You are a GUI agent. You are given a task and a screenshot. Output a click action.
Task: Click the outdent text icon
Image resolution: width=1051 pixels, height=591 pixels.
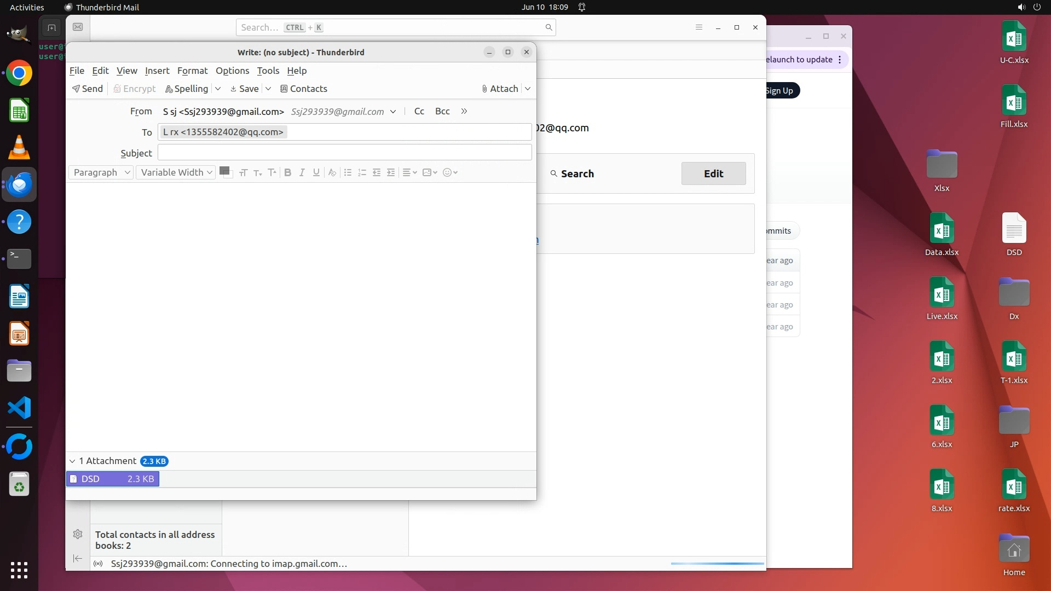[x=377, y=172]
